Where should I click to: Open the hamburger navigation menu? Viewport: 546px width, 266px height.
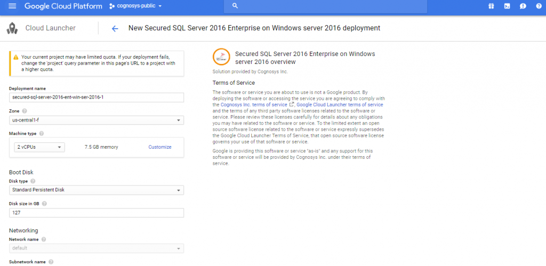[12, 6]
